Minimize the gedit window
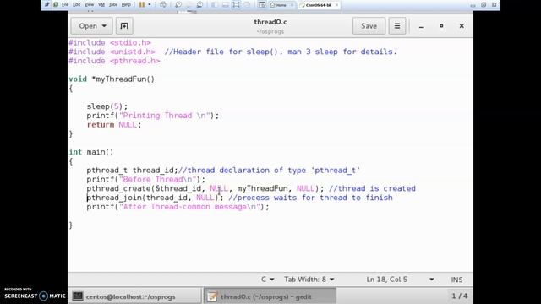541x304 pixels. [x=421, y=26]
